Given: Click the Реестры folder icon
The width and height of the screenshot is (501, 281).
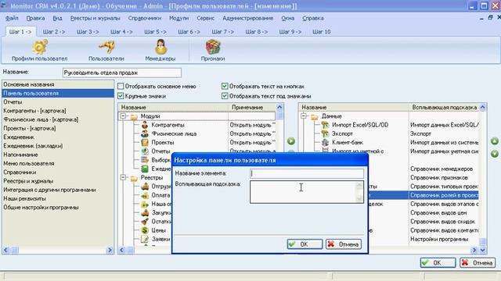Looking at the screenshot, I should tap(134, 178).
